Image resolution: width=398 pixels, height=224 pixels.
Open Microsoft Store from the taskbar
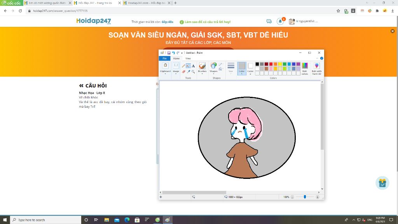(x=137, y=220)
